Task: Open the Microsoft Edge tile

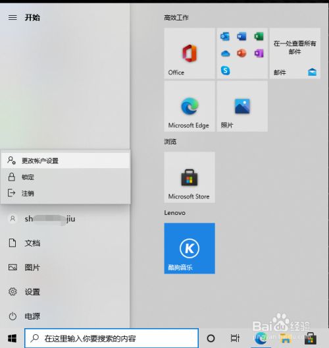Action: tap(190, 106)
